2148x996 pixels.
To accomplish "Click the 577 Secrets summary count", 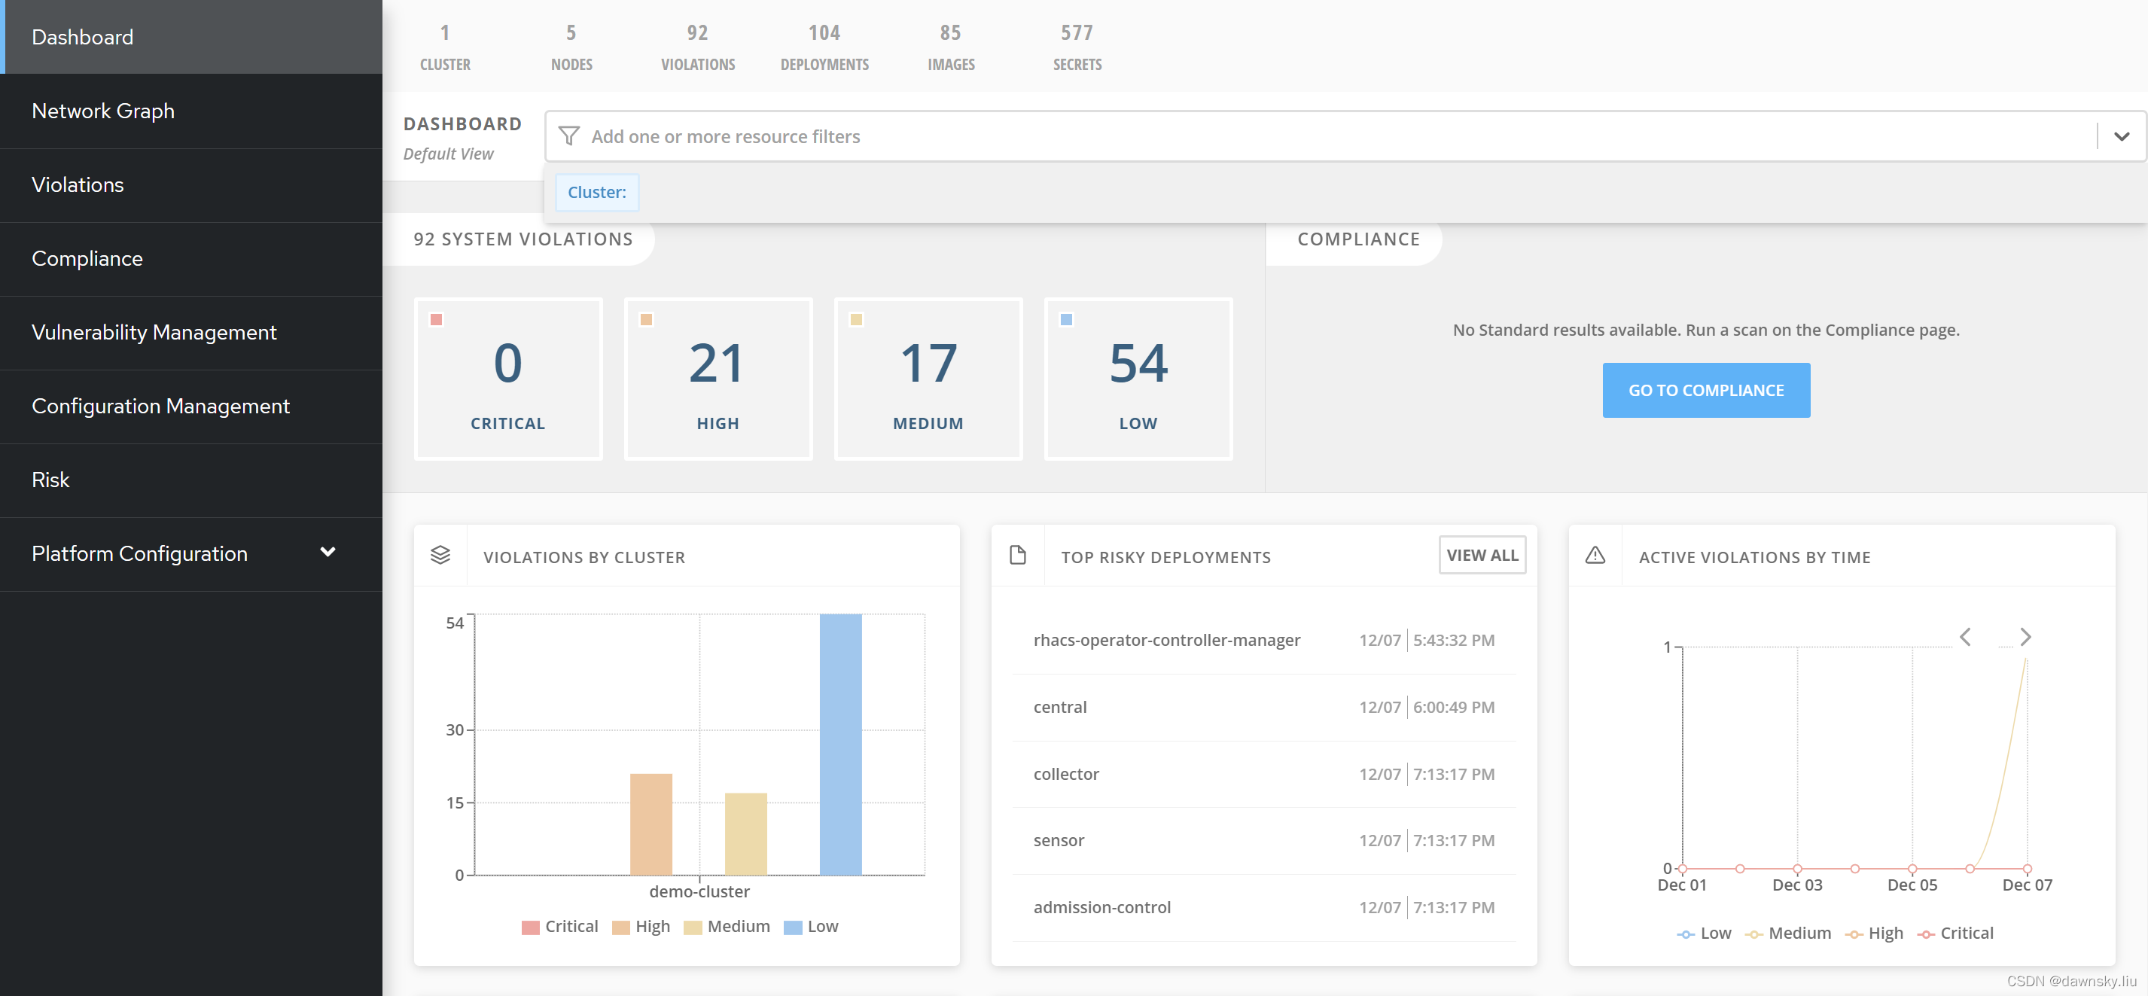I will click(1077, 46).
